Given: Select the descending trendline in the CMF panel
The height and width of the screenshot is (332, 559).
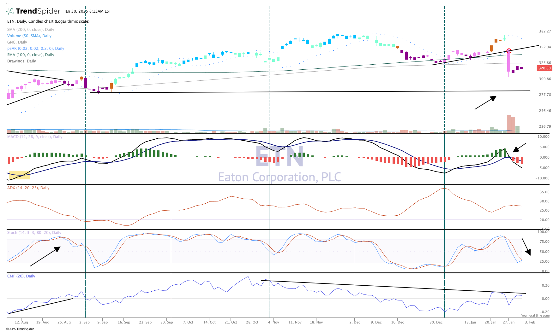Looking at the screenshot, I should (393, 287).
